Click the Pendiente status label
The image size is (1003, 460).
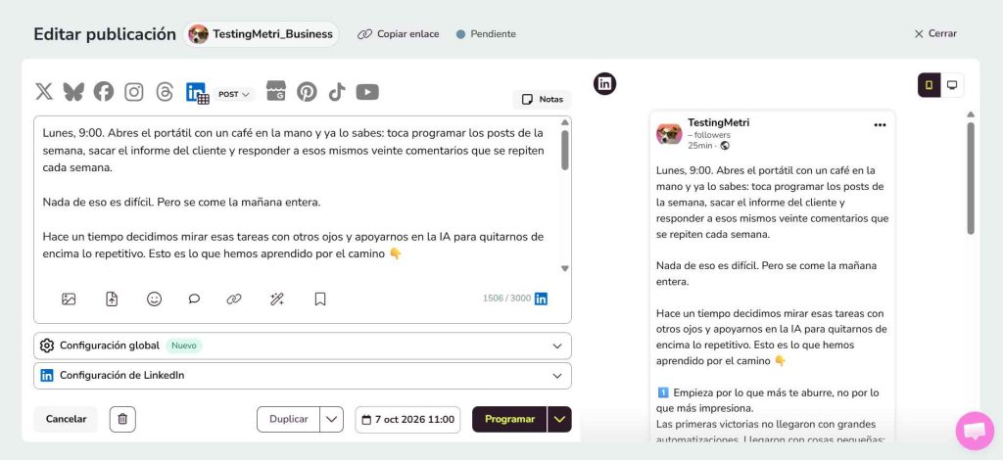486,34
